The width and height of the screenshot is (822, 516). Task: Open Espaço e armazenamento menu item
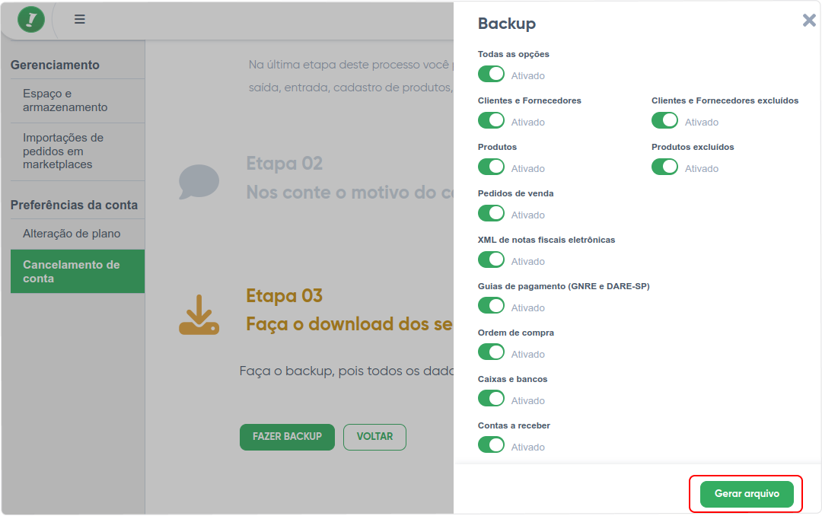click(78, 100)
